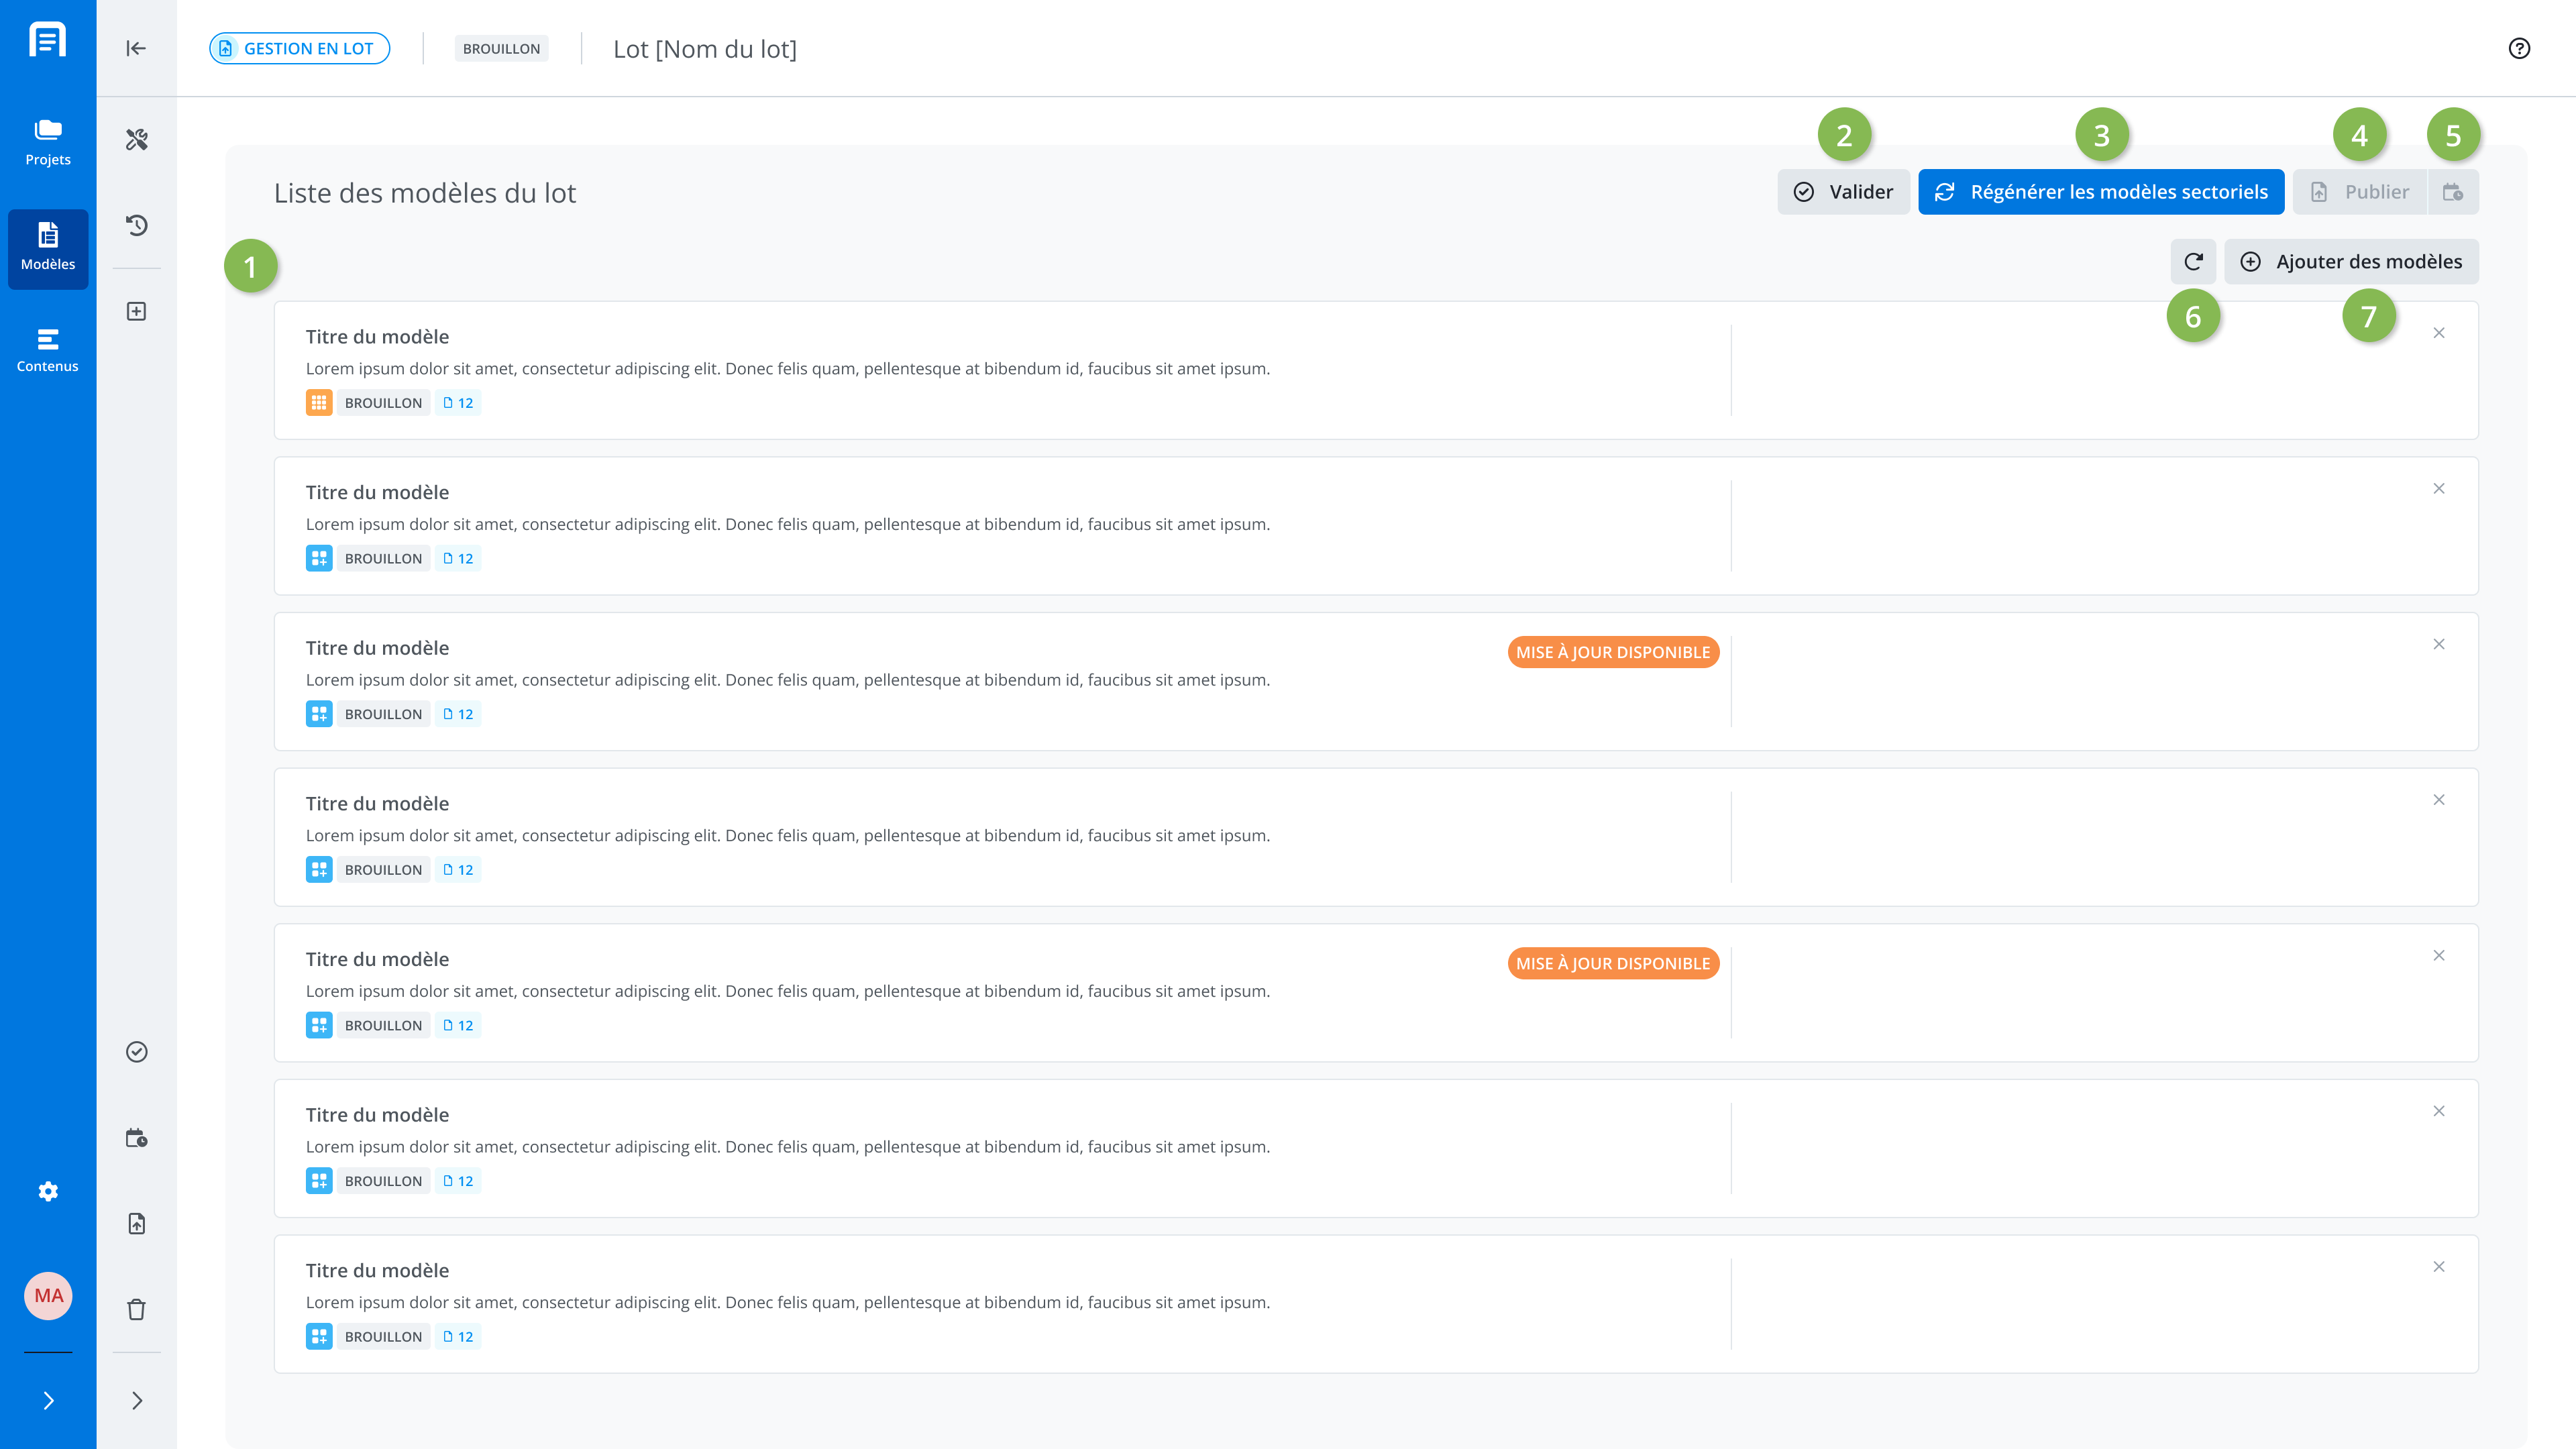Collapse the panel with back-arrow icon
This screenshot has height=1449, width=2576.
coord(137,48)
